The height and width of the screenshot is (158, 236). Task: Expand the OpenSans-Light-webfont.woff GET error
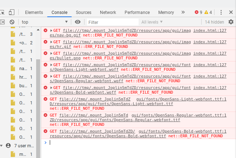click(51, 65)
